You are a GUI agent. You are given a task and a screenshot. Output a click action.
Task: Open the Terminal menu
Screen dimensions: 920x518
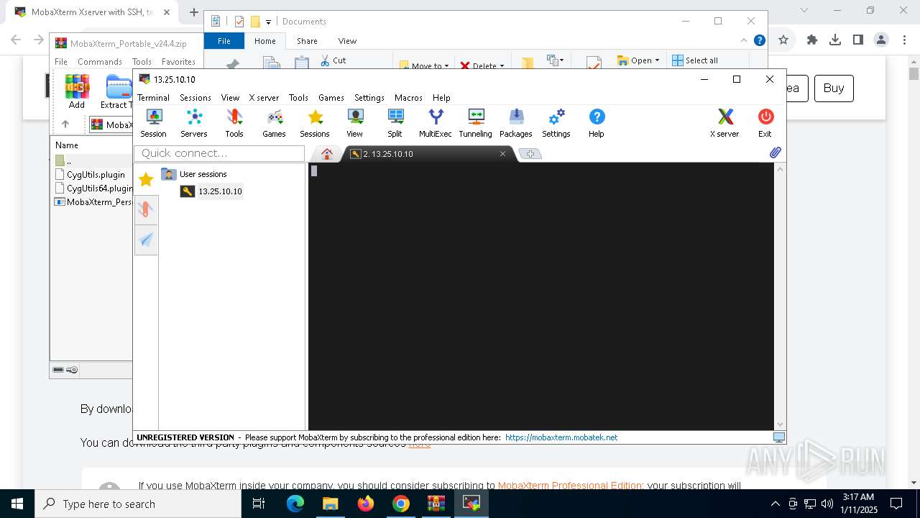153,98
